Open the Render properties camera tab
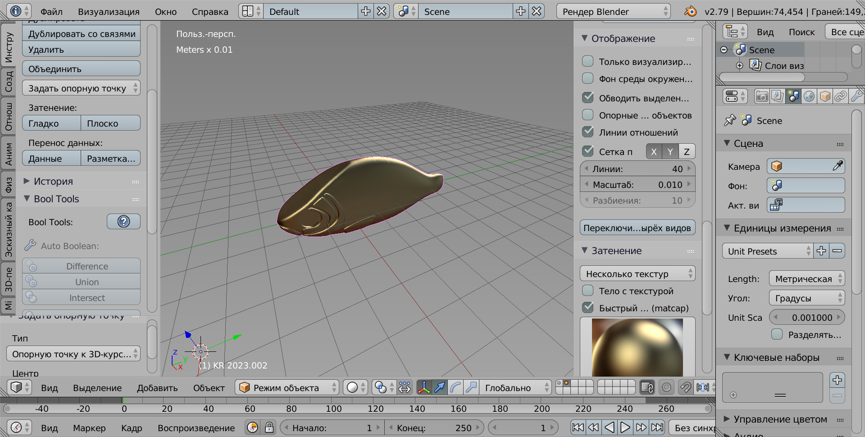 click(x=761, y=96)
